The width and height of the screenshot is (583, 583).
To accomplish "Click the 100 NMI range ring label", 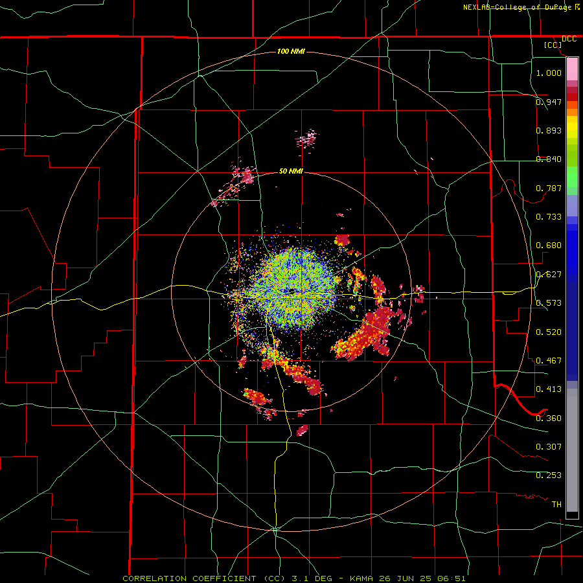I will click(291, 51).
